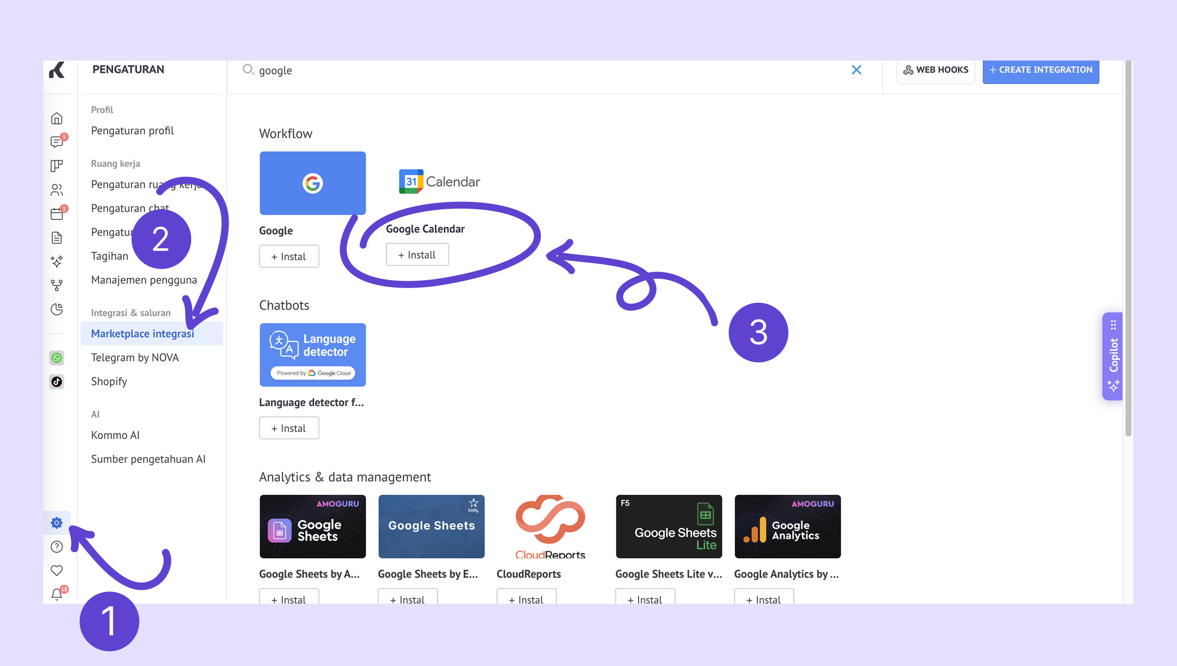Expand the Copilot side panel tab

pos(1113,356)
